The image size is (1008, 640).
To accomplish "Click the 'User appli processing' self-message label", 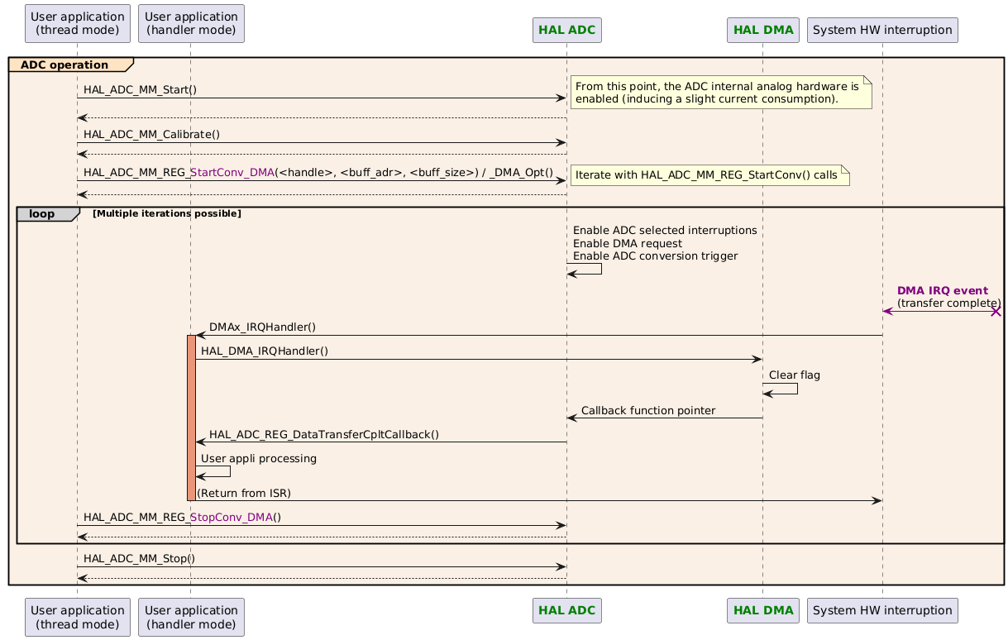I will [x=258, y=458].
